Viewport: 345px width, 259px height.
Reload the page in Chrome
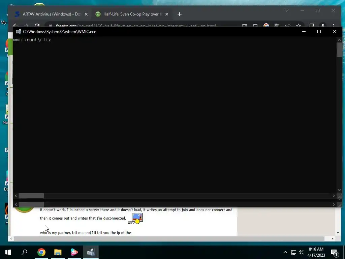point(37,25)
